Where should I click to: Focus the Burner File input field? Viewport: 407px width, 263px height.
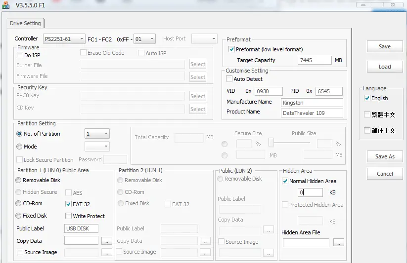click(x=133, y=64)
